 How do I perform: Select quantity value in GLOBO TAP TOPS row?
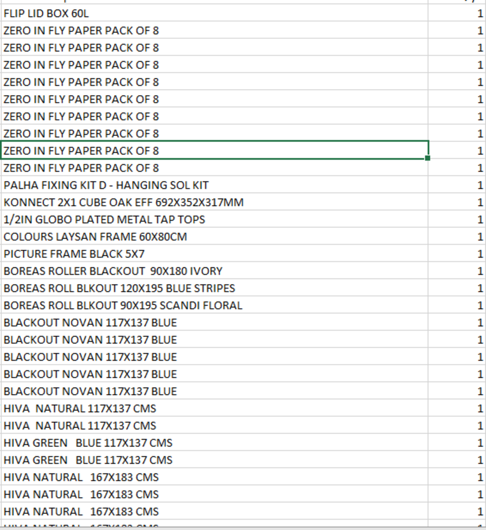(457, 219)
